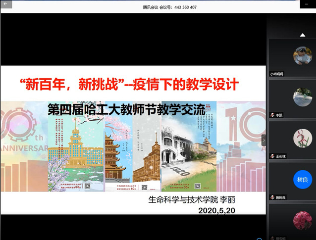
Task: Click muted mic icon beside 李凯
Action: (272, 115)
